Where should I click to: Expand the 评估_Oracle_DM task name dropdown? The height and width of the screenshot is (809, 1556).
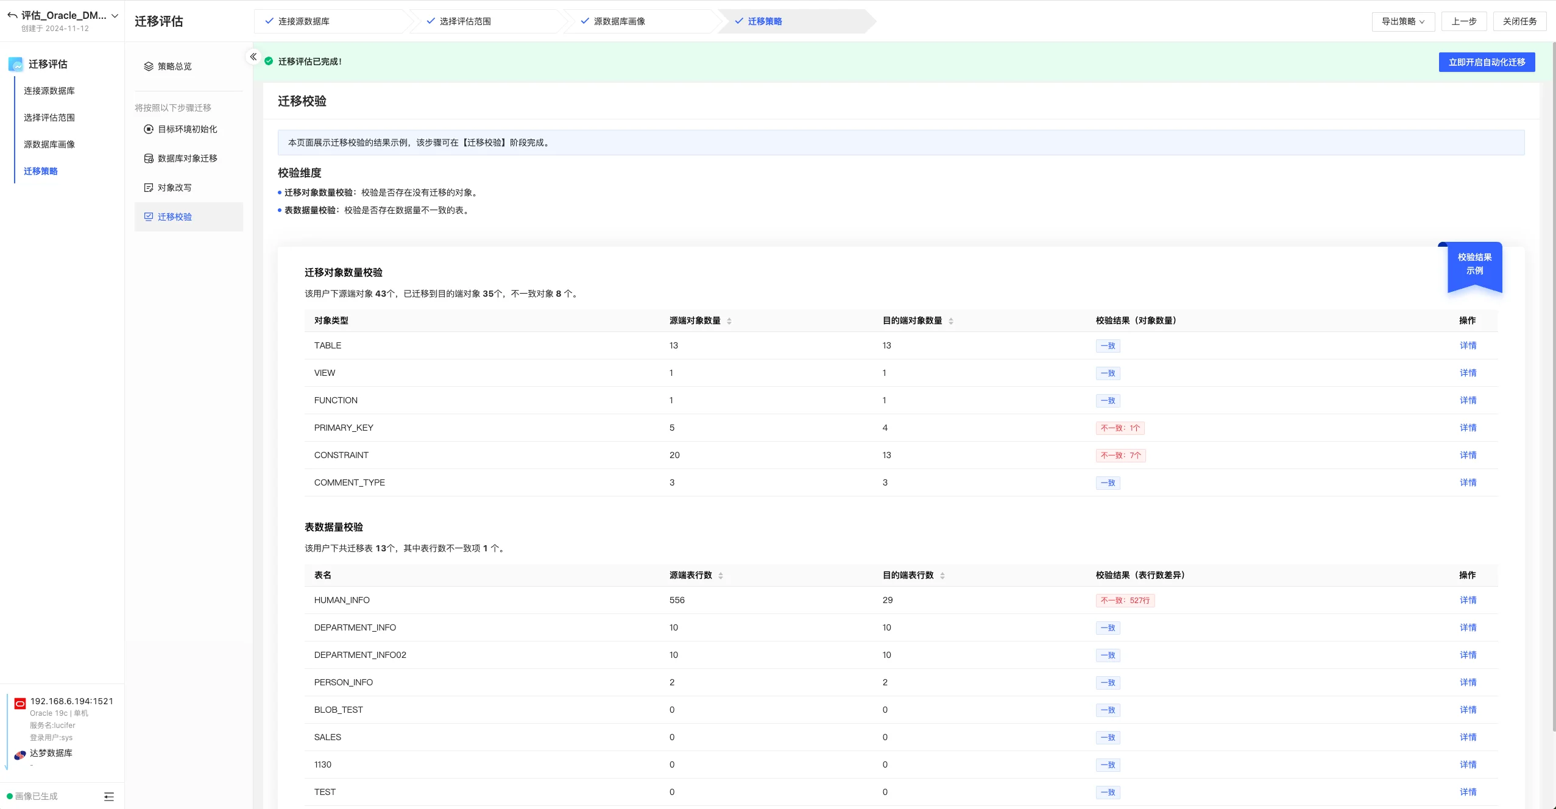click(115, 16)
